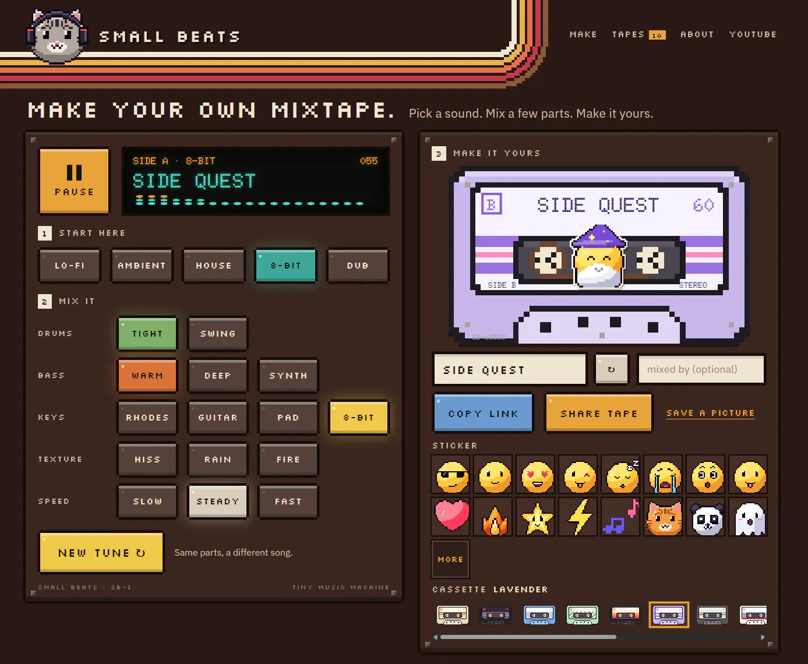Click the left arrow of cassette scrollbar
The width and height of the screenshot is (808, 664).
tap(435, 637)
